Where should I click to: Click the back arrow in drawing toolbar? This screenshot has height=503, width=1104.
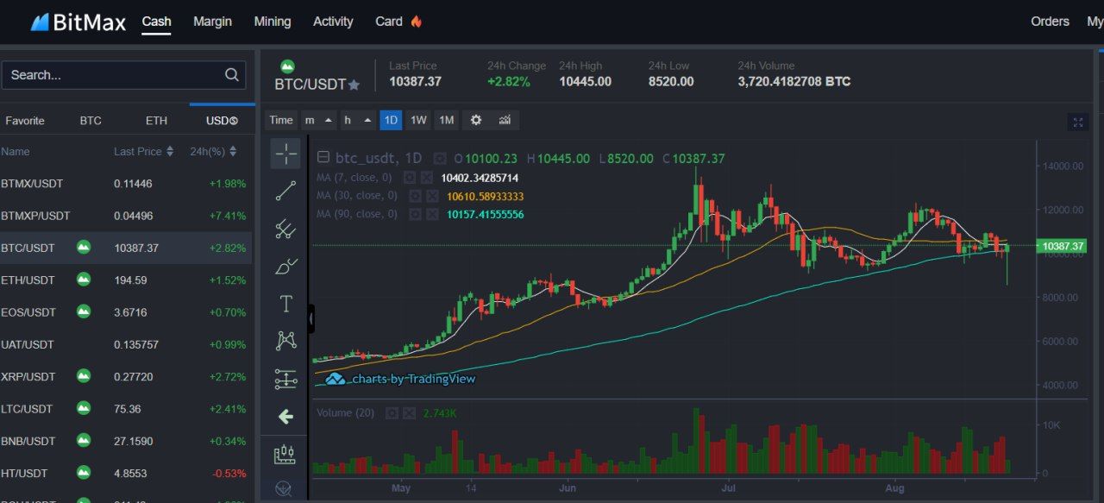(285, 417)
